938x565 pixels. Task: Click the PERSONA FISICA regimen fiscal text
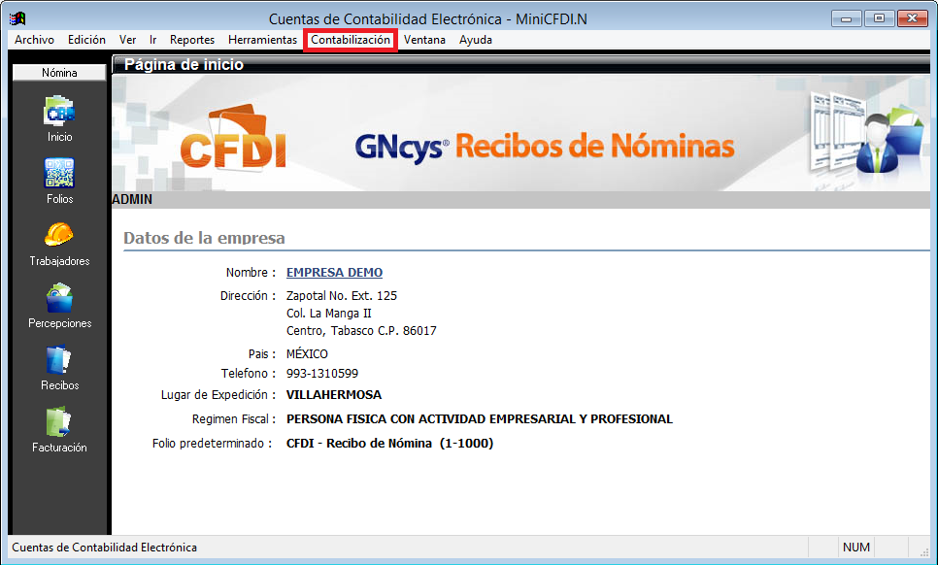click(480, 419)
